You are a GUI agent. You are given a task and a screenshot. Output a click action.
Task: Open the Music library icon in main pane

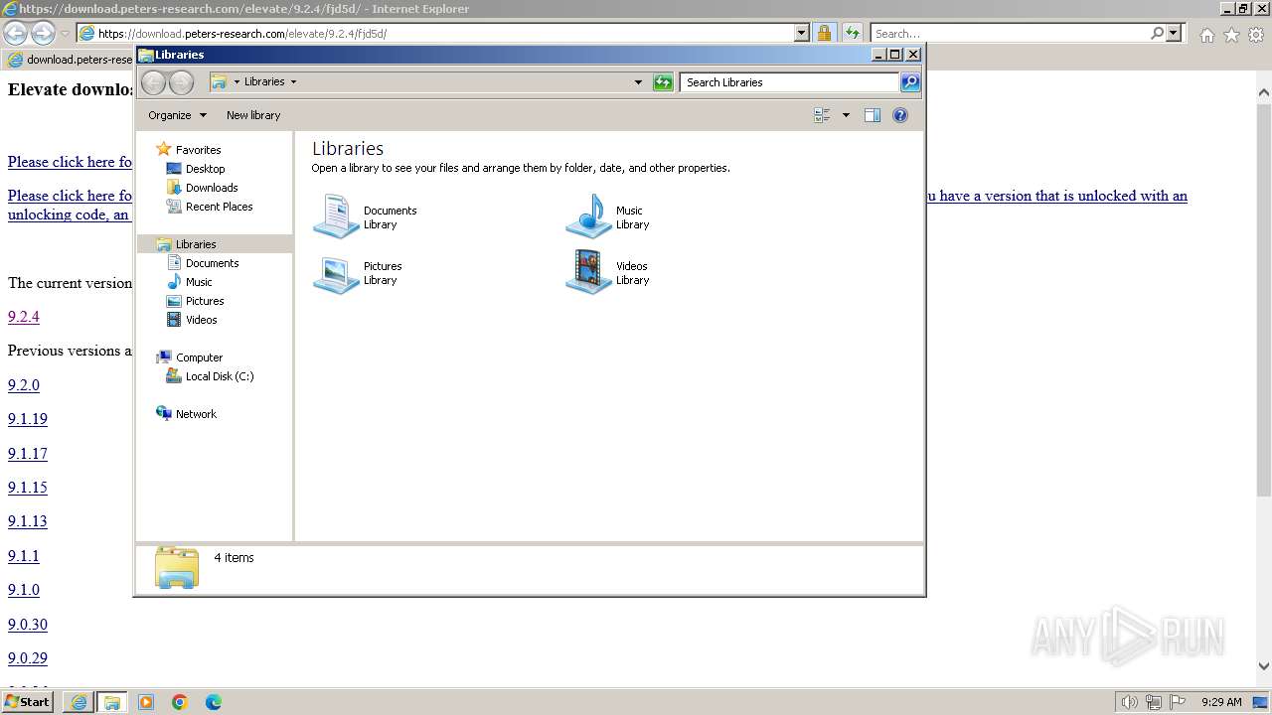[588, 216]
